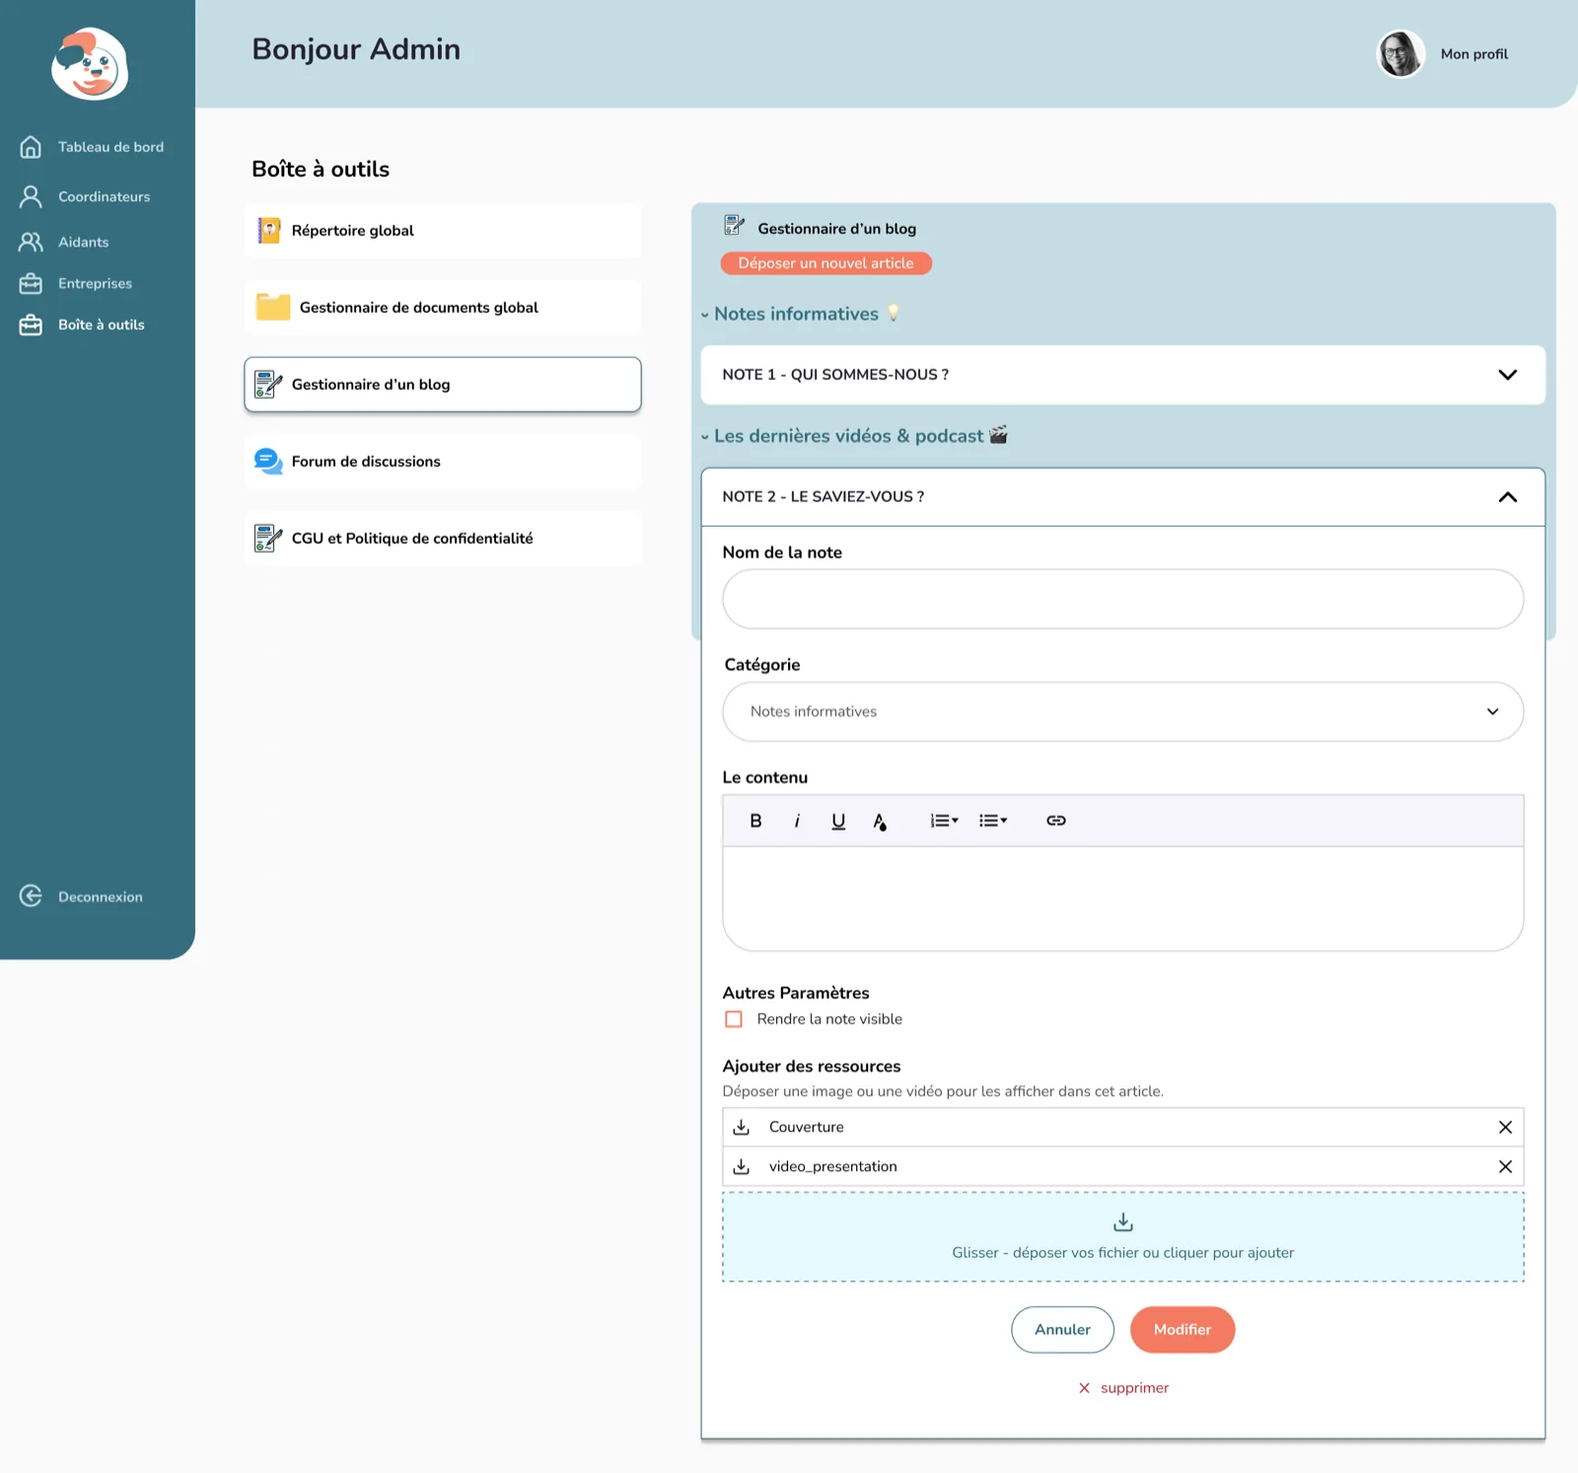Open the NOTE 1 - QUI SOMMES-NOUS row
Viewport: 1578px width, 1473px height.
tap(1123, 375)
